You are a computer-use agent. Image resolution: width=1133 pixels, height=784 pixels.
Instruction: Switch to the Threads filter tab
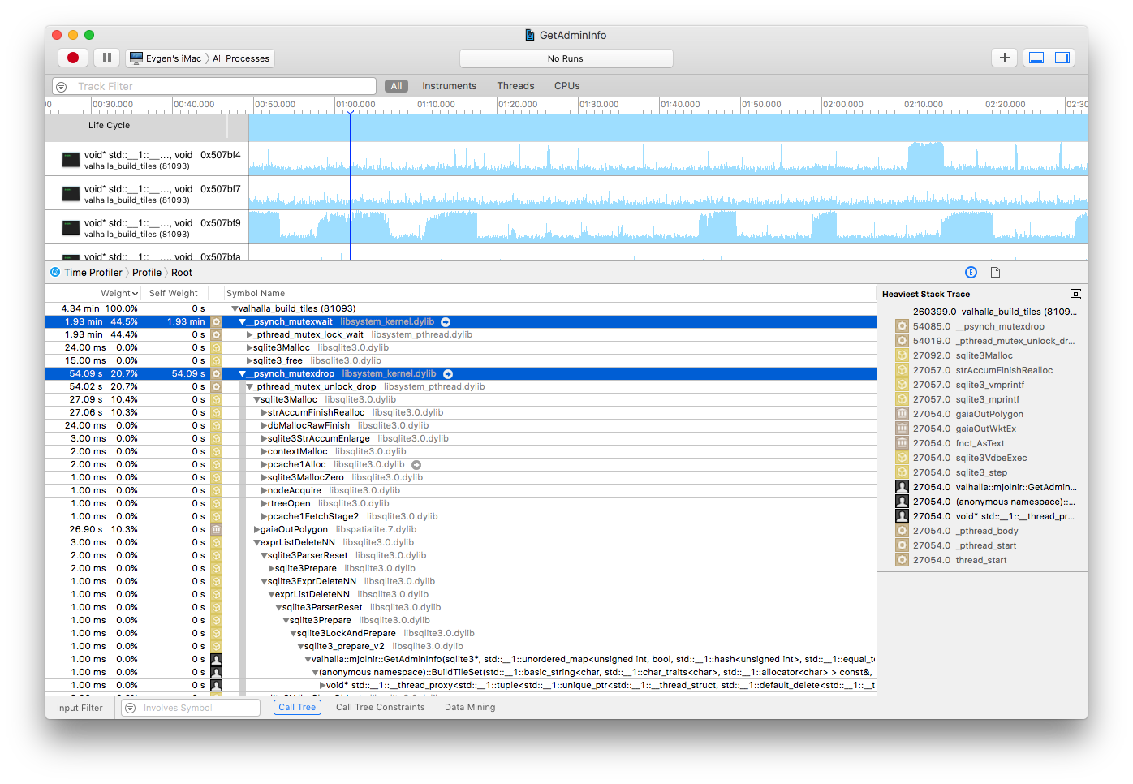515,85
